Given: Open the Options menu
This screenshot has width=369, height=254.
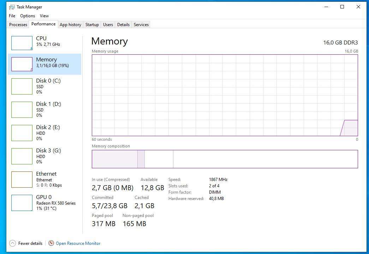Looking at the screenshot, I should click(27, 16).
